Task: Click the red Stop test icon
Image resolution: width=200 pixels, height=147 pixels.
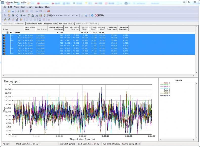Action: [27, 11]
